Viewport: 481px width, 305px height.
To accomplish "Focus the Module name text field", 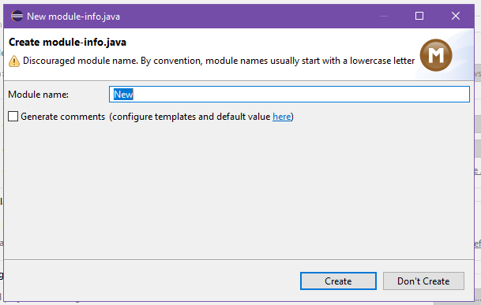I will coord(289,95).
